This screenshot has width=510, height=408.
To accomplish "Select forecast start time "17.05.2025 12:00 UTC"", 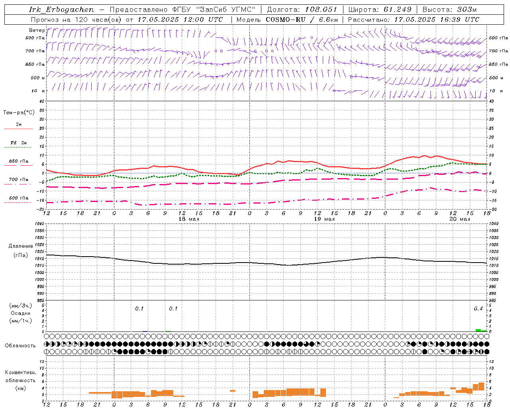I will (180, 20).
